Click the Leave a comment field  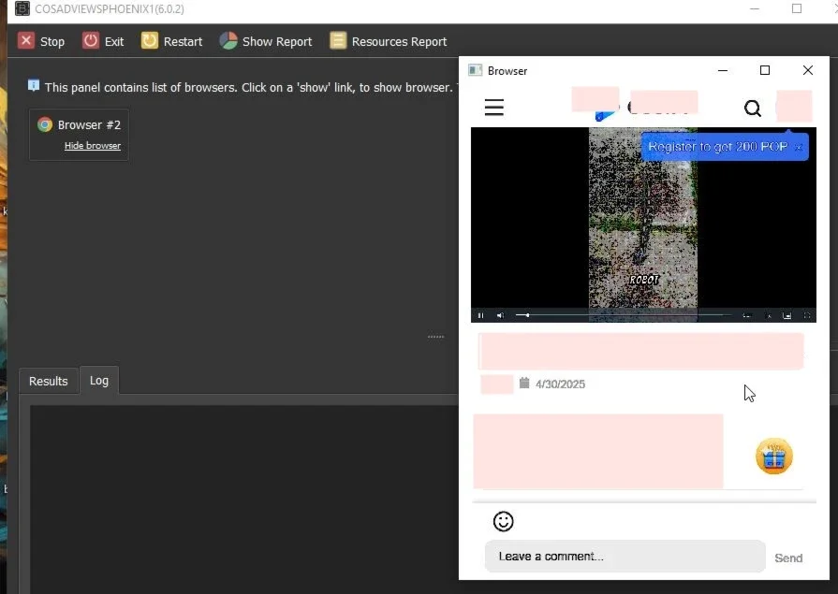(625, 556)
